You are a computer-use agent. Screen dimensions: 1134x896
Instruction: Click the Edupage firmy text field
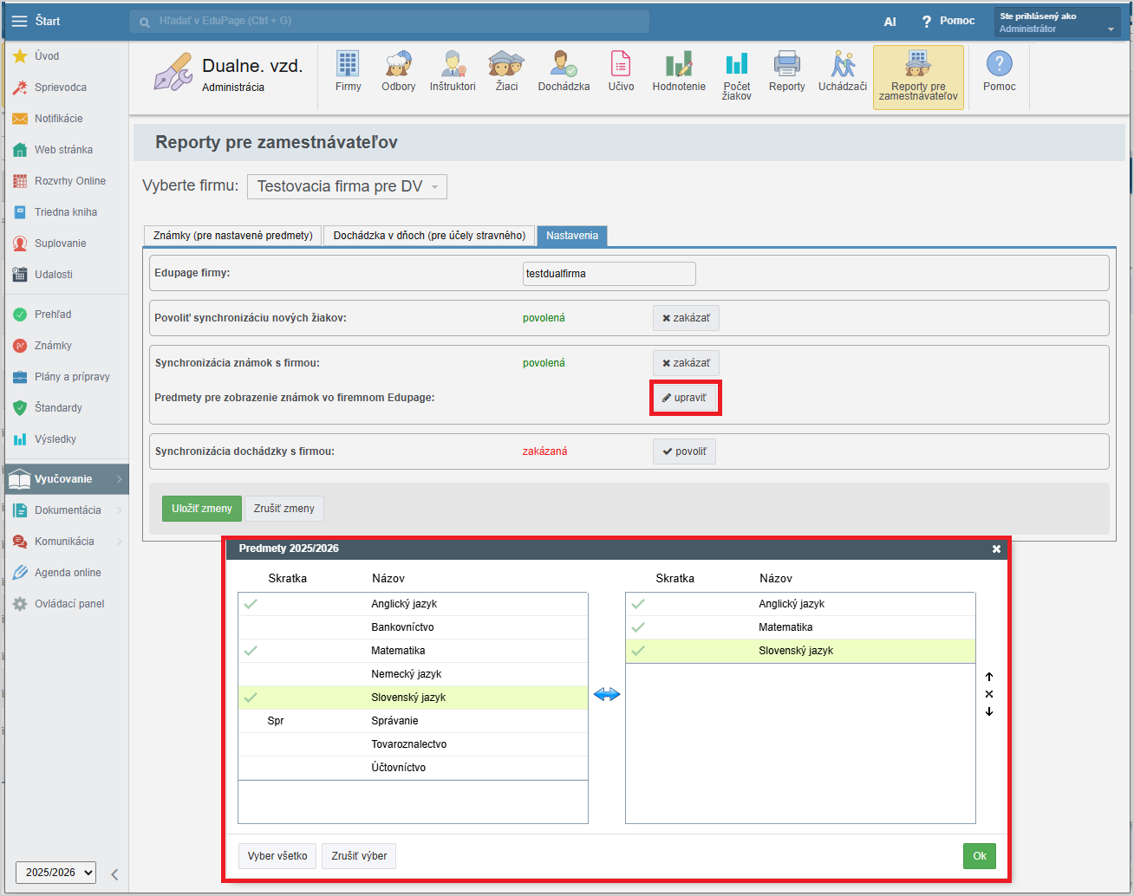click(x=609, y=274)
